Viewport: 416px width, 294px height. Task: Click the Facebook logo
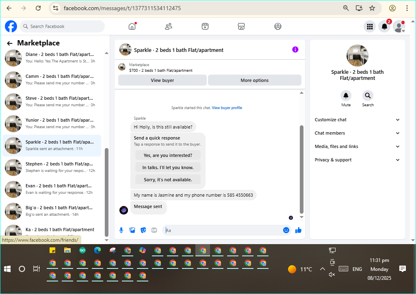pos(11,26)
